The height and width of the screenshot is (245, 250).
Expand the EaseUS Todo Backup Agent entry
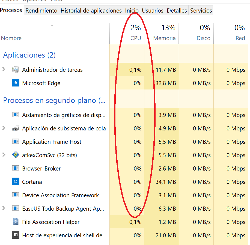[4, 208]
